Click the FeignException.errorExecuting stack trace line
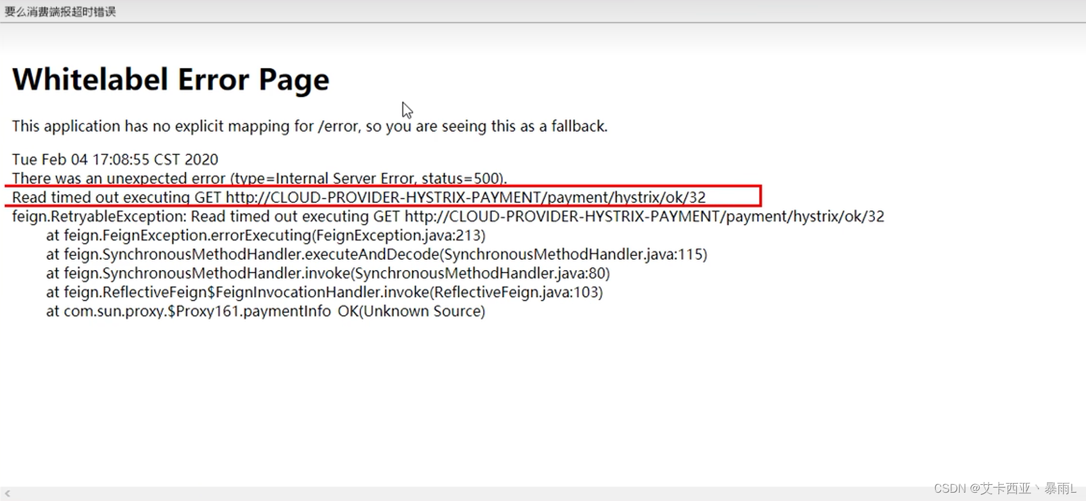The height and width of the screenshot is (501, 1086). tap(266, 235)
